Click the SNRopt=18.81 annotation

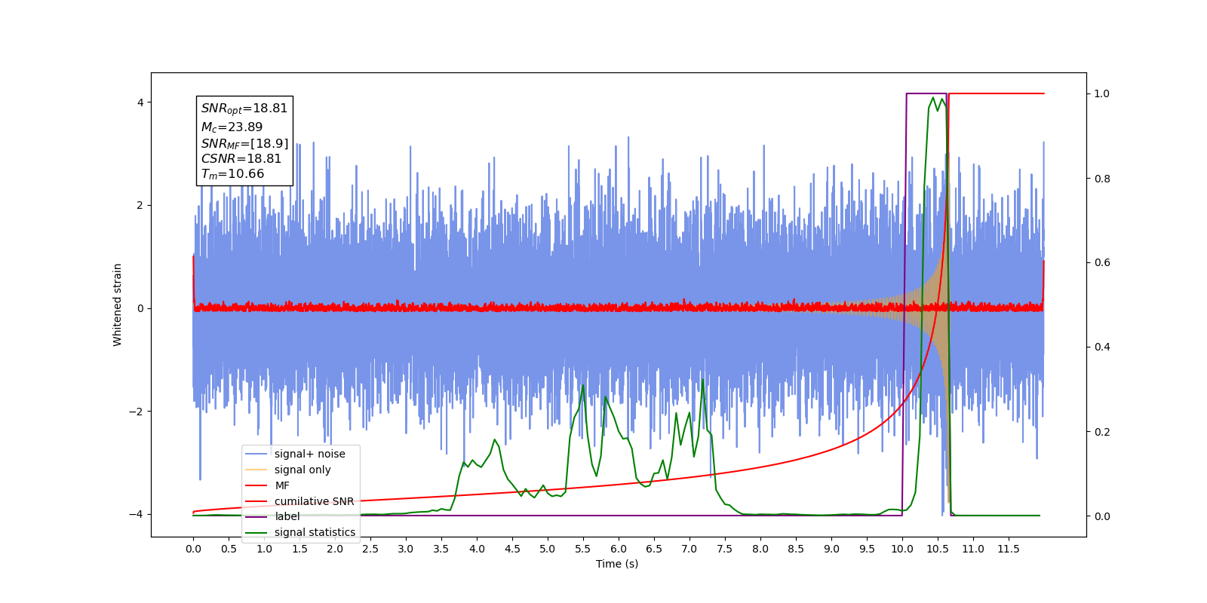[x=244, y=109]
